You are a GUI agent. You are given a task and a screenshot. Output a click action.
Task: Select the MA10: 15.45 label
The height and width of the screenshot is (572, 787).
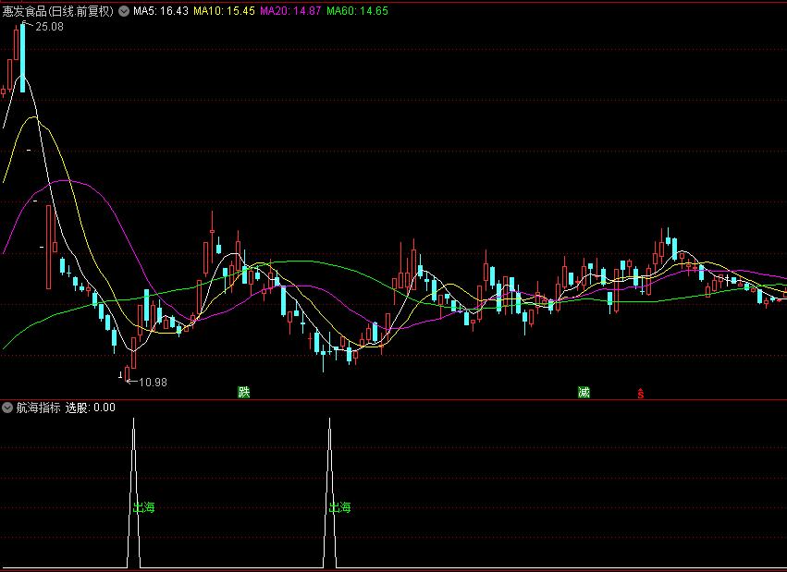225,11
